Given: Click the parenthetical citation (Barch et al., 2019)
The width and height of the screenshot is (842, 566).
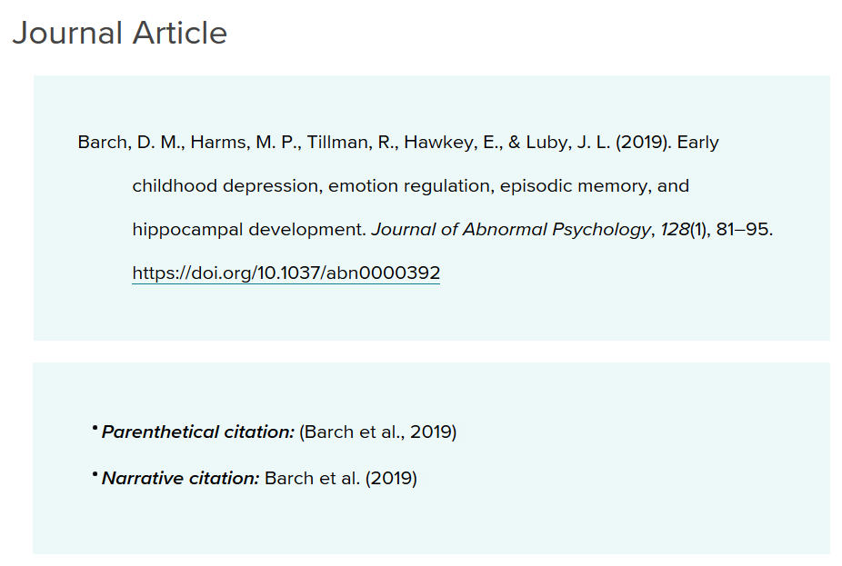Looking at the screenshot, I should click(378, 432).
